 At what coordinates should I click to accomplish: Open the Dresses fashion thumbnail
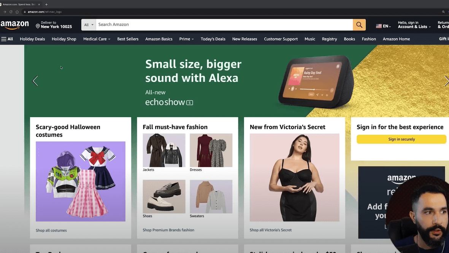211,150
